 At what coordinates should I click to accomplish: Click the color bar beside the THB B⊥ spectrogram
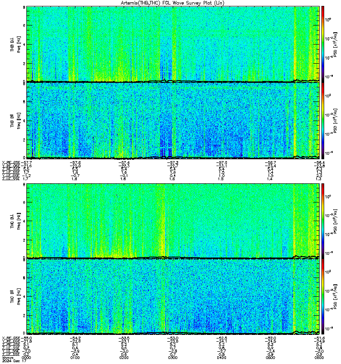point(322,44)
